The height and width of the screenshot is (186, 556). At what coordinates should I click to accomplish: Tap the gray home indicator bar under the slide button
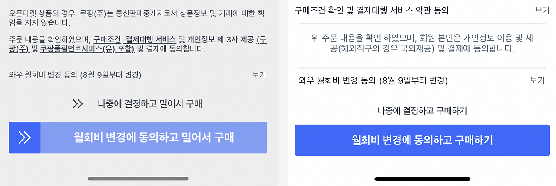(138, 178)
